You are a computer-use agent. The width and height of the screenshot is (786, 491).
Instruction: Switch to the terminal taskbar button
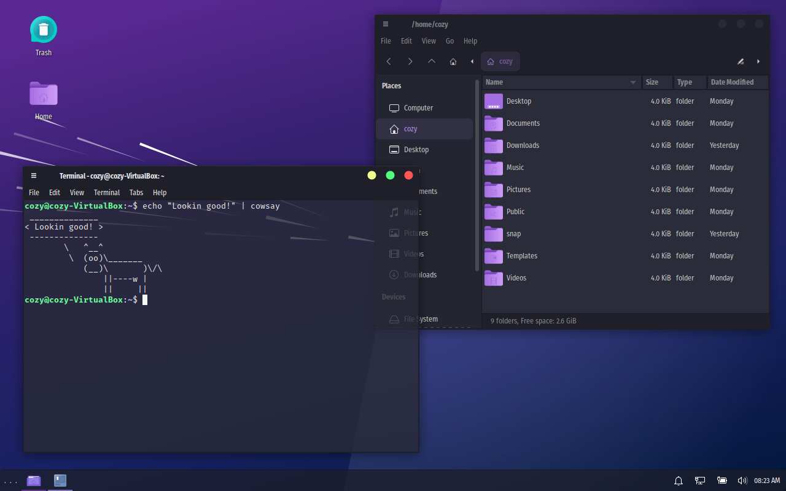point(60,481)
